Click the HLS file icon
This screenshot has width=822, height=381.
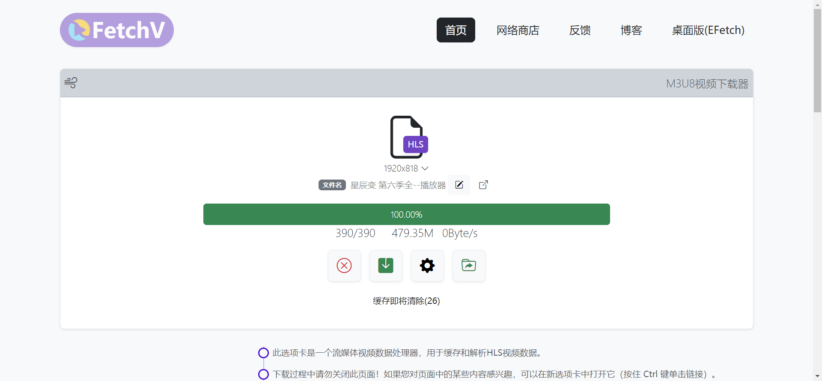click(x=408, y=137)
